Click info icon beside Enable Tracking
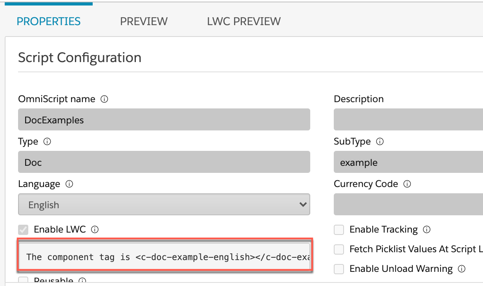Image resolution: width=483 pixels, height=286 pixels. [427, 229]
